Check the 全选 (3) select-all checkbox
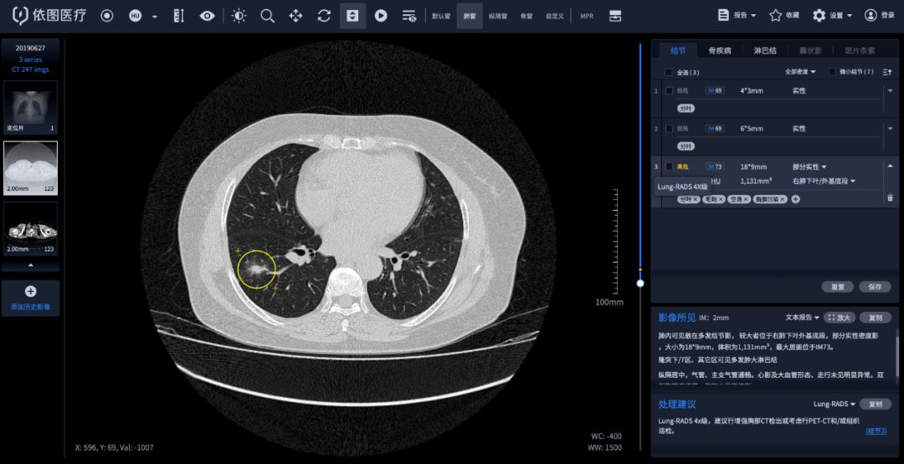Screen dimensions: 904x464 click(x=668, y=72)
